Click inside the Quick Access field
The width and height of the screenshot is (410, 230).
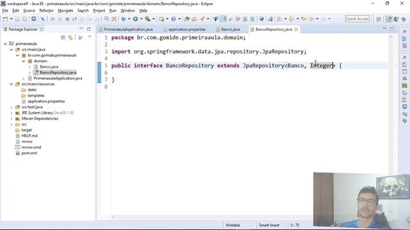(x=357, y=19)
